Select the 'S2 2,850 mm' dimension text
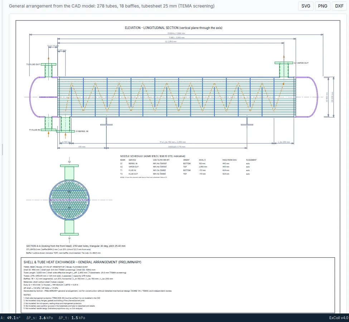The image size is (349, 322). click(x=171, y=42)
